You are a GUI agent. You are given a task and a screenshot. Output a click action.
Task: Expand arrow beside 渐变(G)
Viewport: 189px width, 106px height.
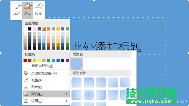(67, 94)
